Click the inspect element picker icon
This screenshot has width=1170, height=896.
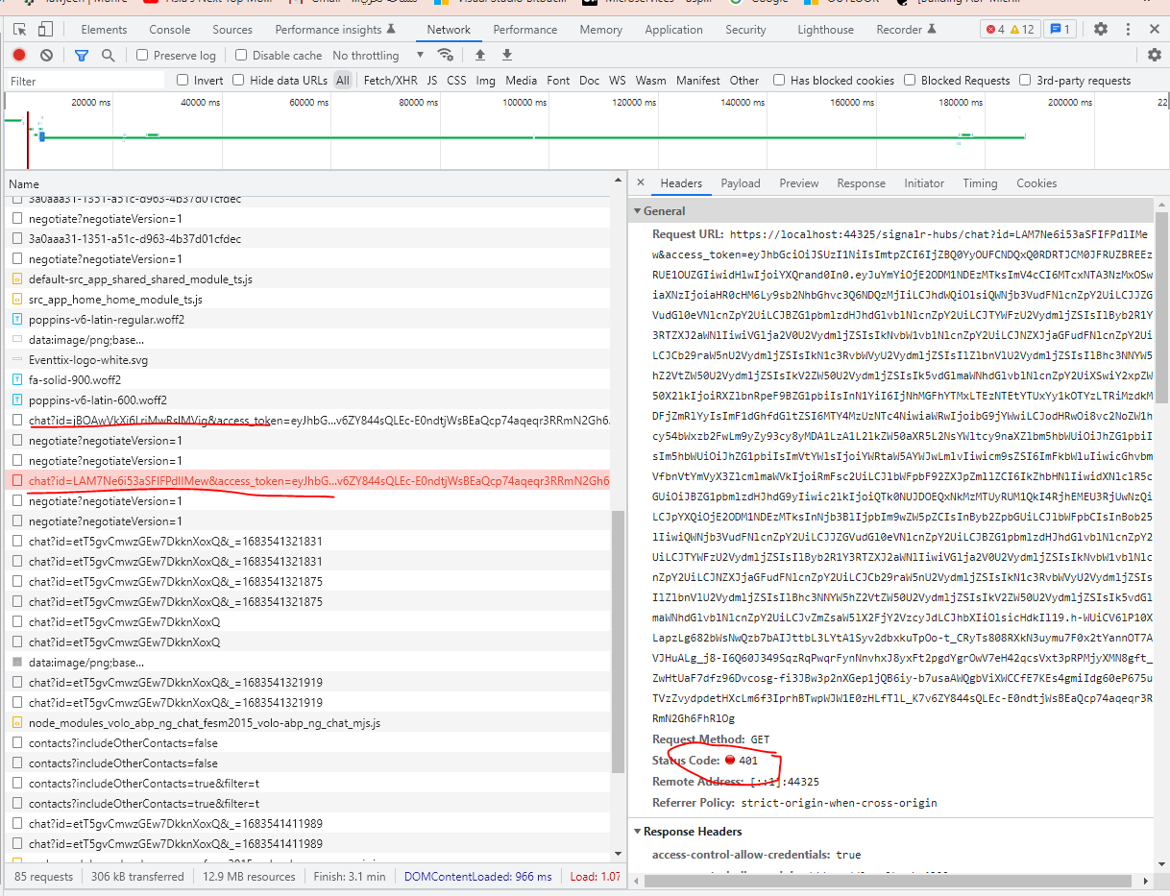(20, 30)
